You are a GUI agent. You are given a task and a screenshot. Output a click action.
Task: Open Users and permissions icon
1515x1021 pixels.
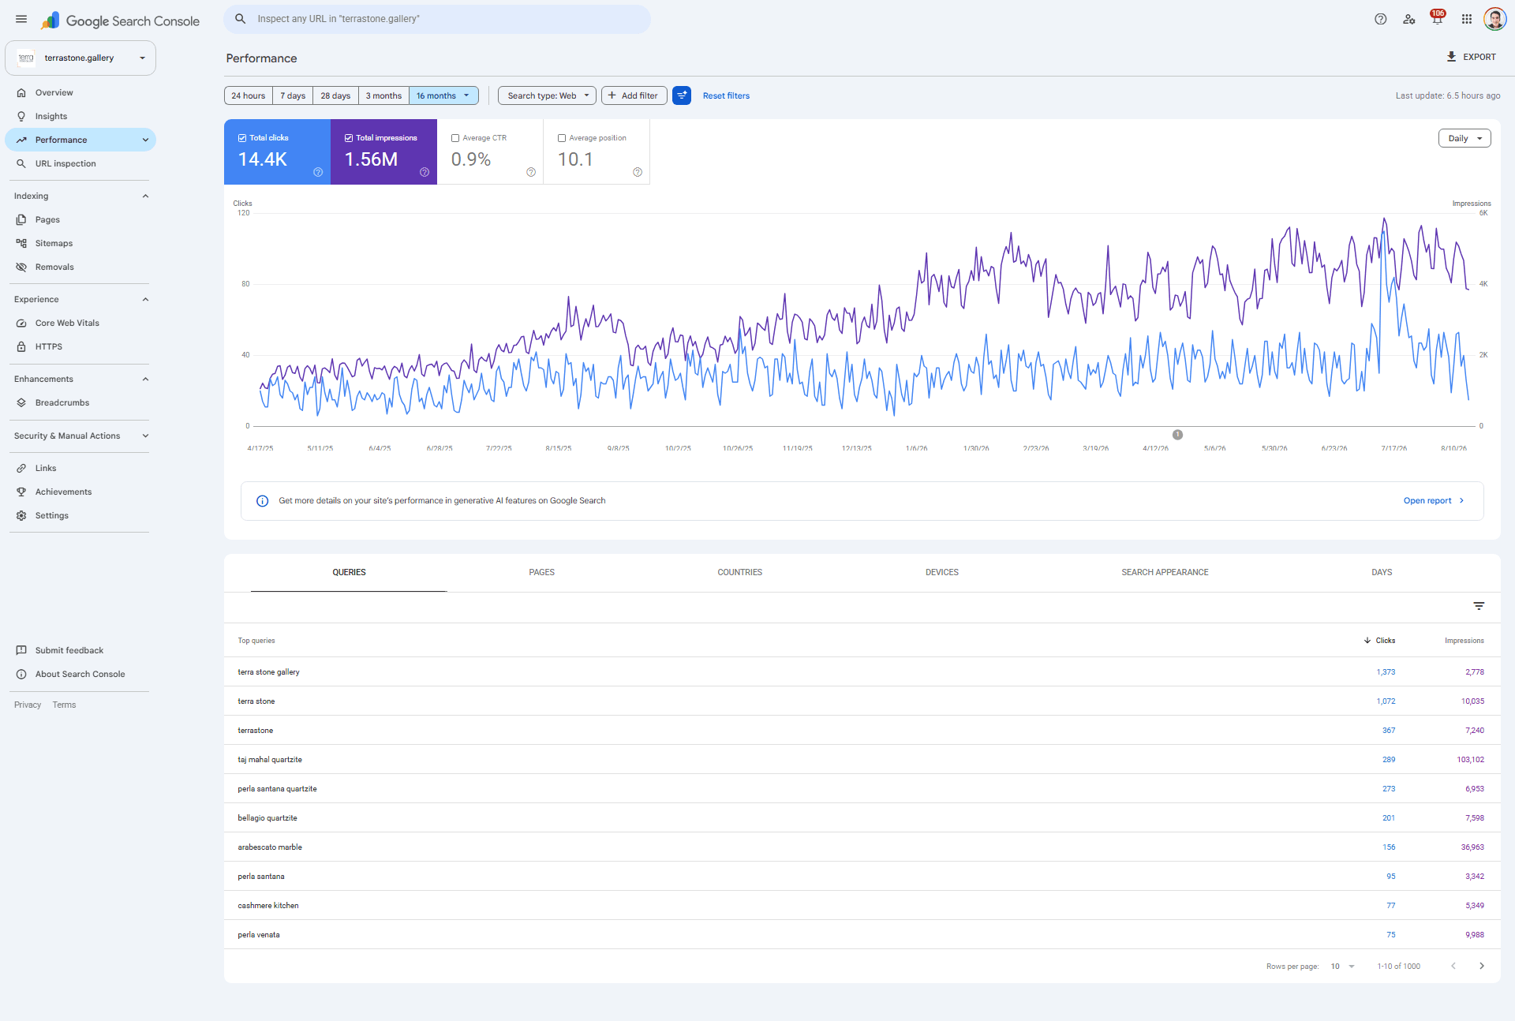1408,20
